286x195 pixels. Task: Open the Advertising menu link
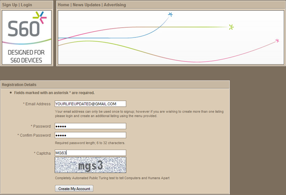115,5
